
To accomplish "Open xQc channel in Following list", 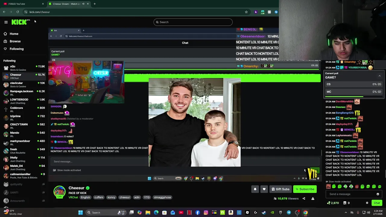I will (x=24, y=68).
